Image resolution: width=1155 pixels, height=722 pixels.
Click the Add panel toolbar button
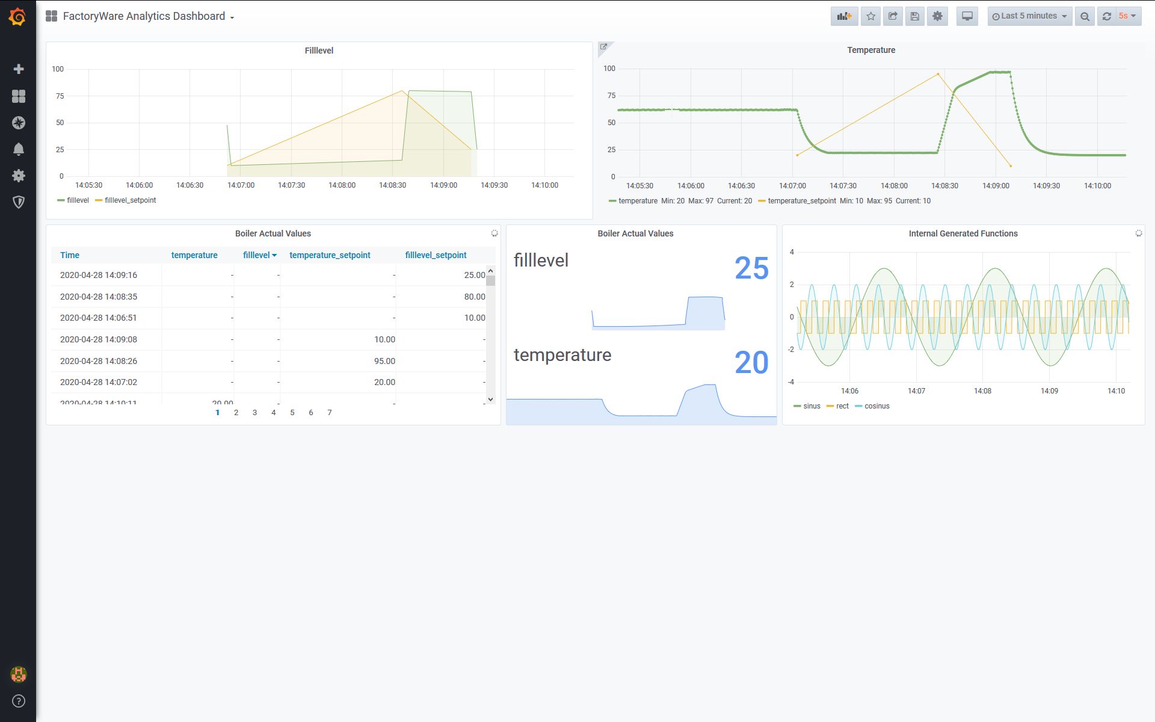click(x=844, y=16)
